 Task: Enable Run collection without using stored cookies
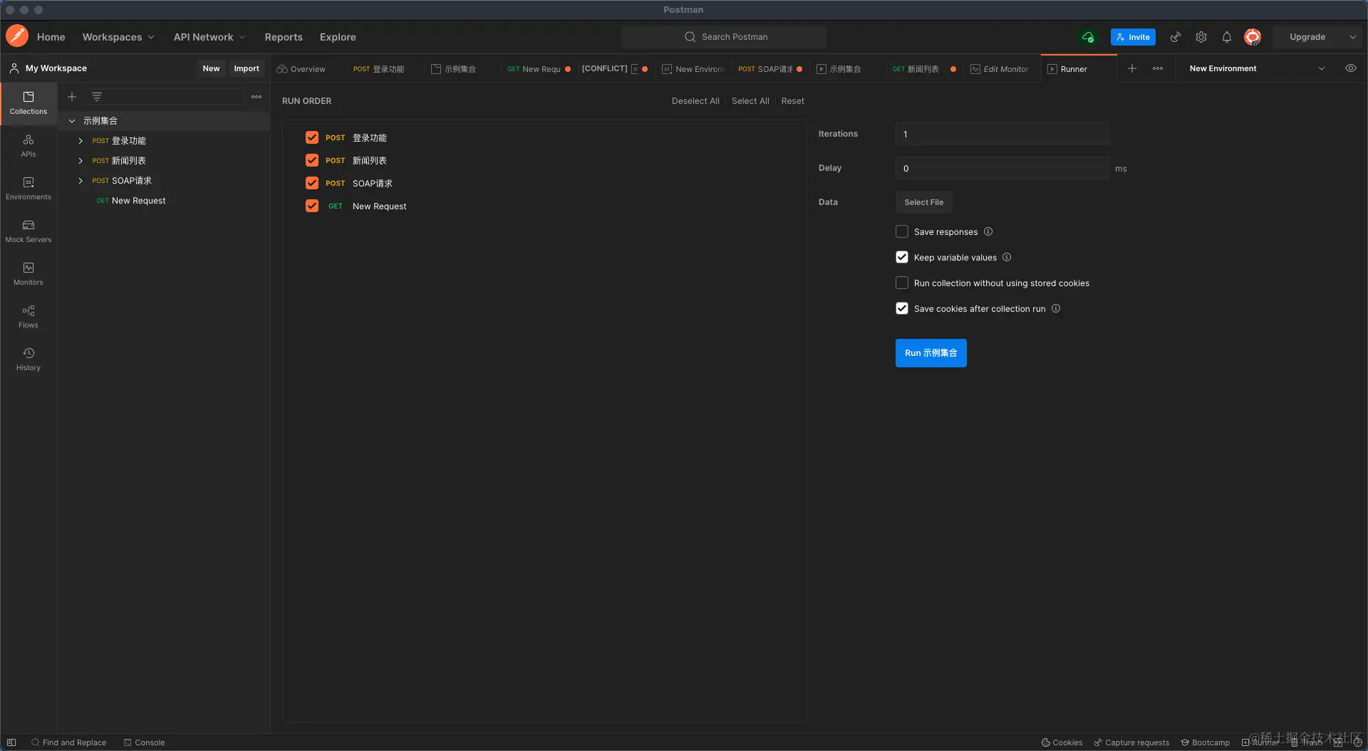(x=902, y=283)
